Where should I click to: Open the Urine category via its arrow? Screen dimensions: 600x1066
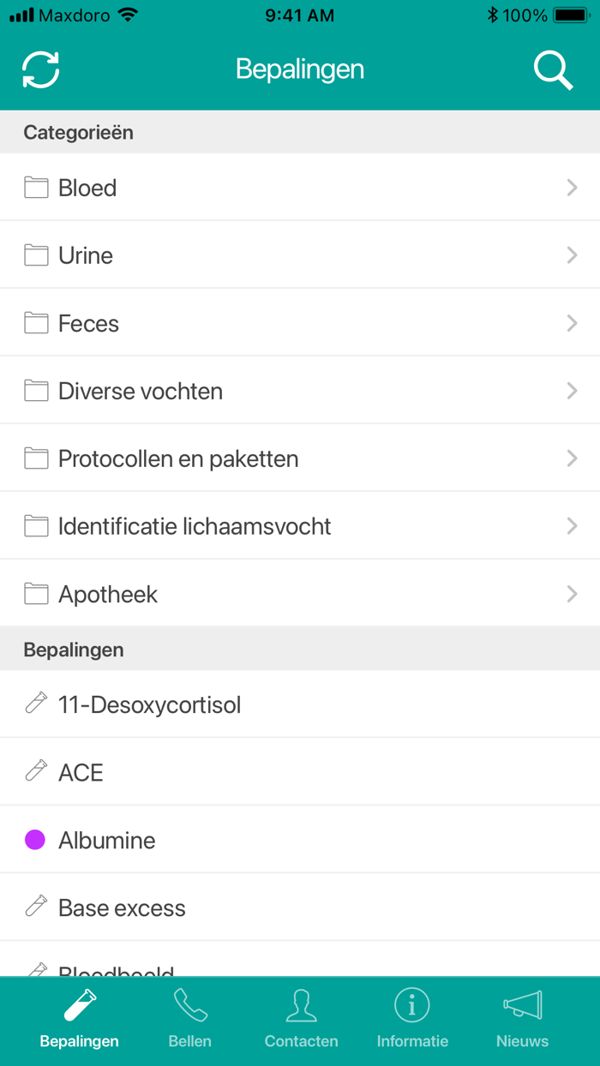(572, 255)
